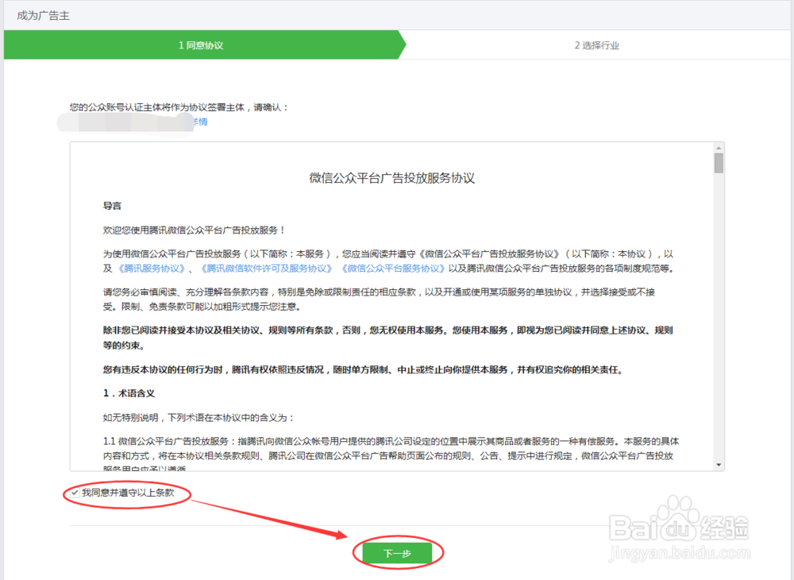The height and width of the screenshot is (580, 794).
Task: Open the 《微信公众平台服务协议》 link
Action: [x=393, y=269]
